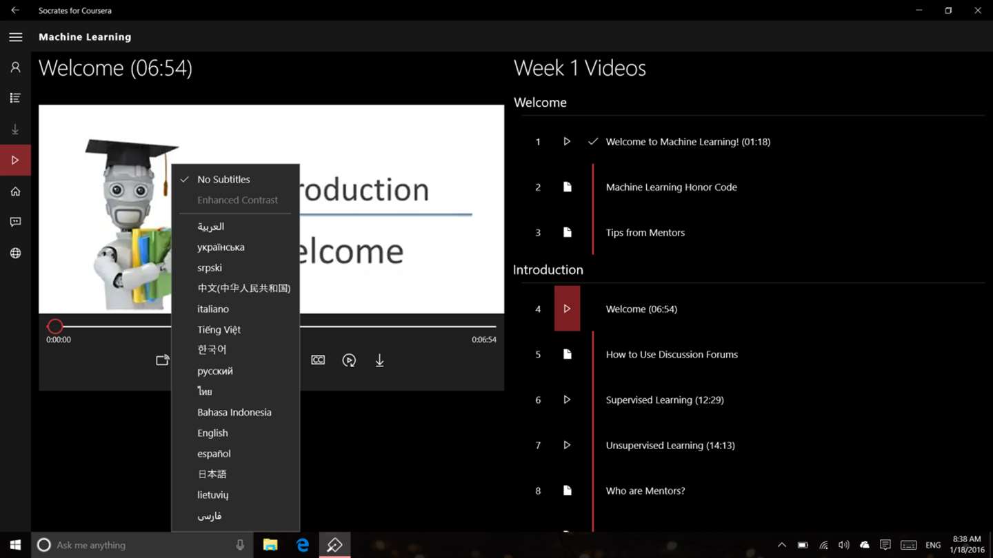This screenshot has width=993, height=558.
Task: Click the Ask me anything search box
Action: [x=143, y=545]
